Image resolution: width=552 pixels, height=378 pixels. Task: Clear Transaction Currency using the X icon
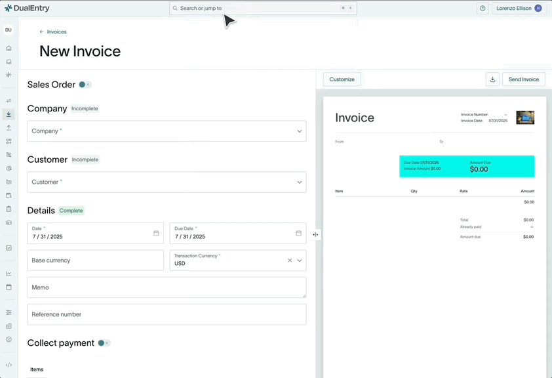point(290,260)
